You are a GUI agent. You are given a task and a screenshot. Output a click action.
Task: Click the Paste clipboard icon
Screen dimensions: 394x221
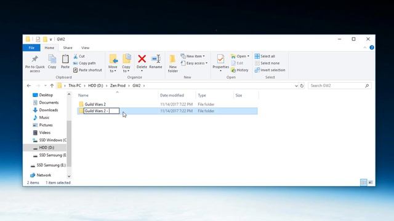[x=65, y=59]
